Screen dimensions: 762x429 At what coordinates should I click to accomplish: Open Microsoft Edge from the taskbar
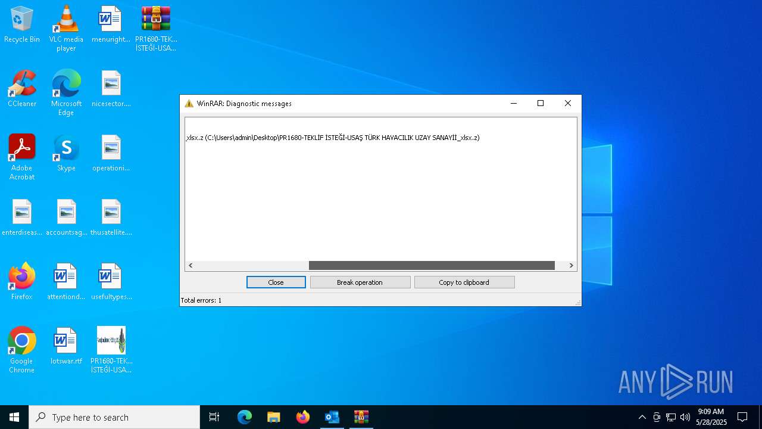tap(245, 417)
